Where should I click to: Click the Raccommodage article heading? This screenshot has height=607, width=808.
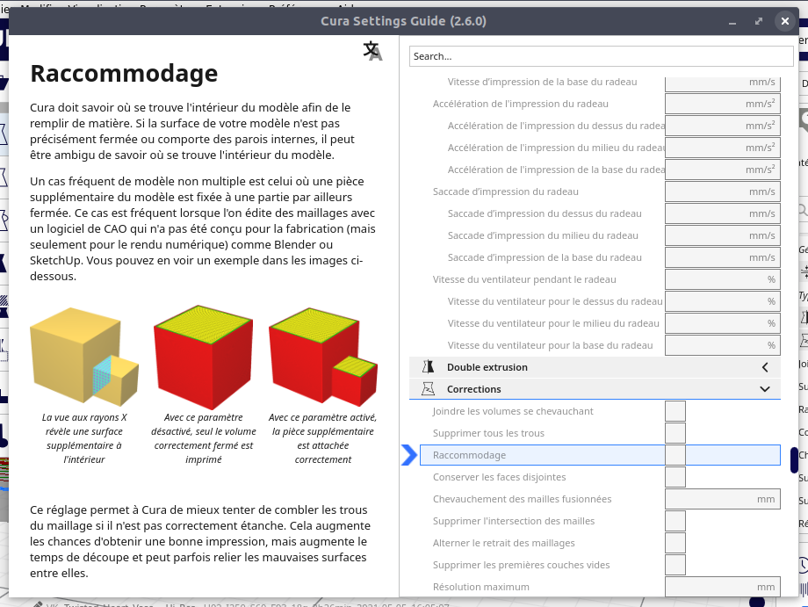click(124, 73)
